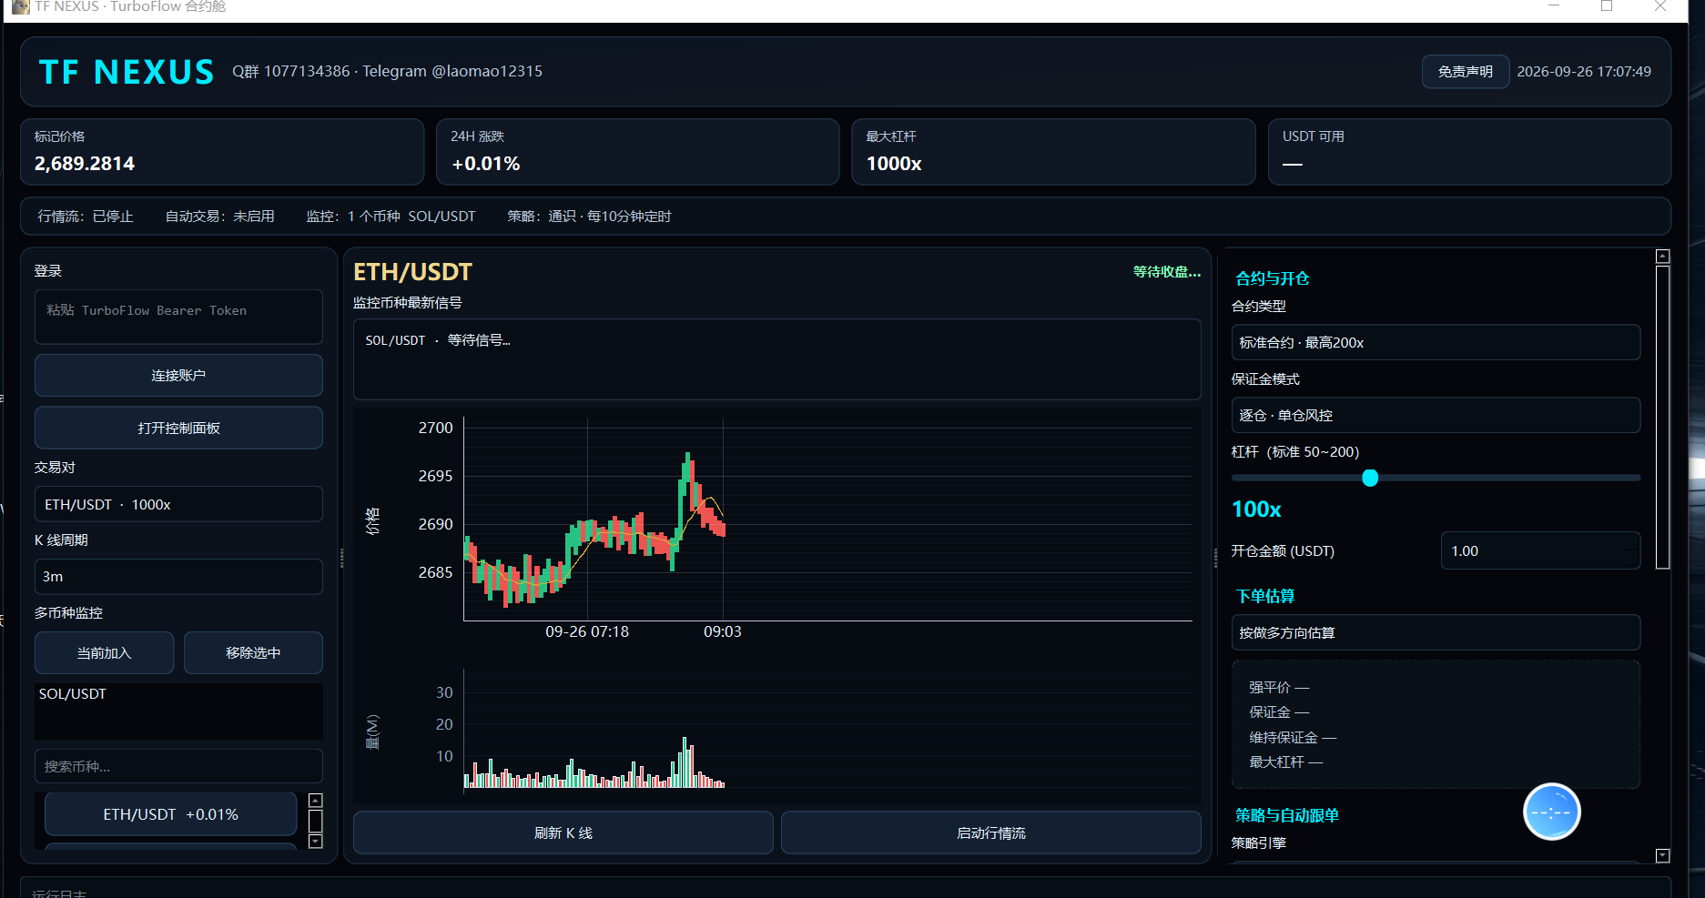Focus the 搜索币种 search field

(x=178, y=766)
